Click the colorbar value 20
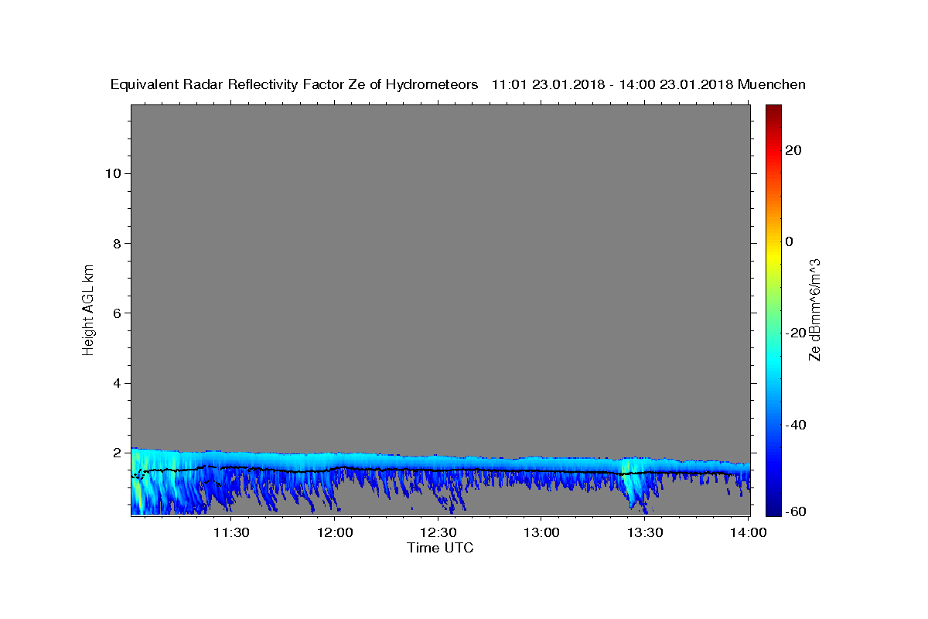This screenshot has width=928, height=619. [793, 150]
